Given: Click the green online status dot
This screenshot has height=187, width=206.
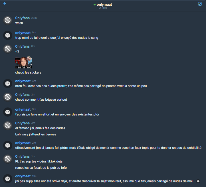Looking at the screenshot, I should pyautogui.click(x=94, y=5).
